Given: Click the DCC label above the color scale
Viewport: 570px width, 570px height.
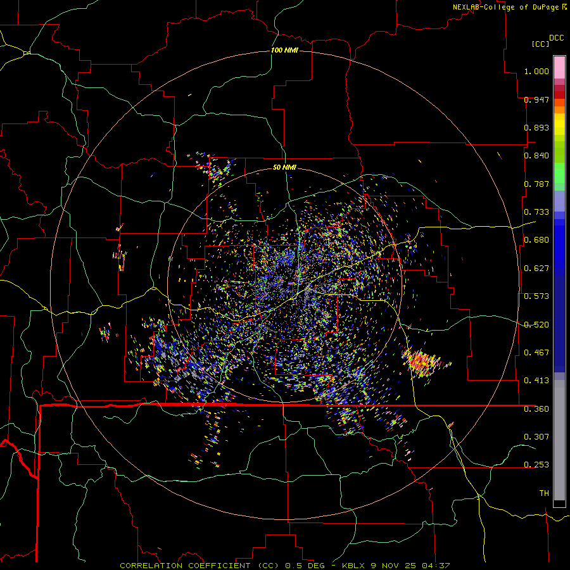Looking at the screenshot, I should tap(556, 38).
